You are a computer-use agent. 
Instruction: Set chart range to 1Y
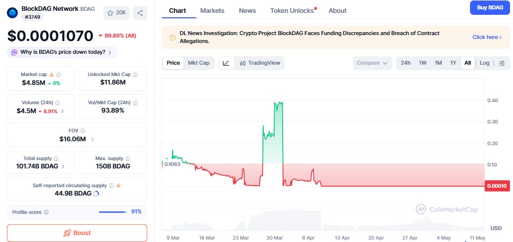[453, 63]
